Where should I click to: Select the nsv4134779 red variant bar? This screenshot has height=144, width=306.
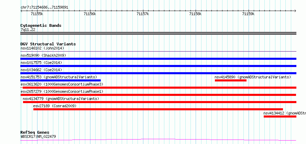pos(160,102)
